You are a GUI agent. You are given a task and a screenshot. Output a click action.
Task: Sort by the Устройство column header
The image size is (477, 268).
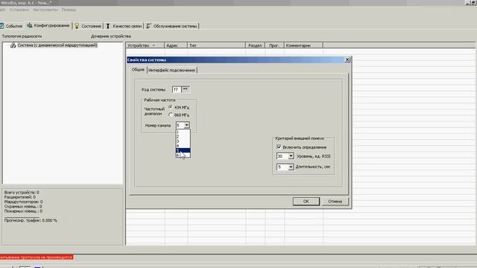pyautogui.click(x=145, y=45)
